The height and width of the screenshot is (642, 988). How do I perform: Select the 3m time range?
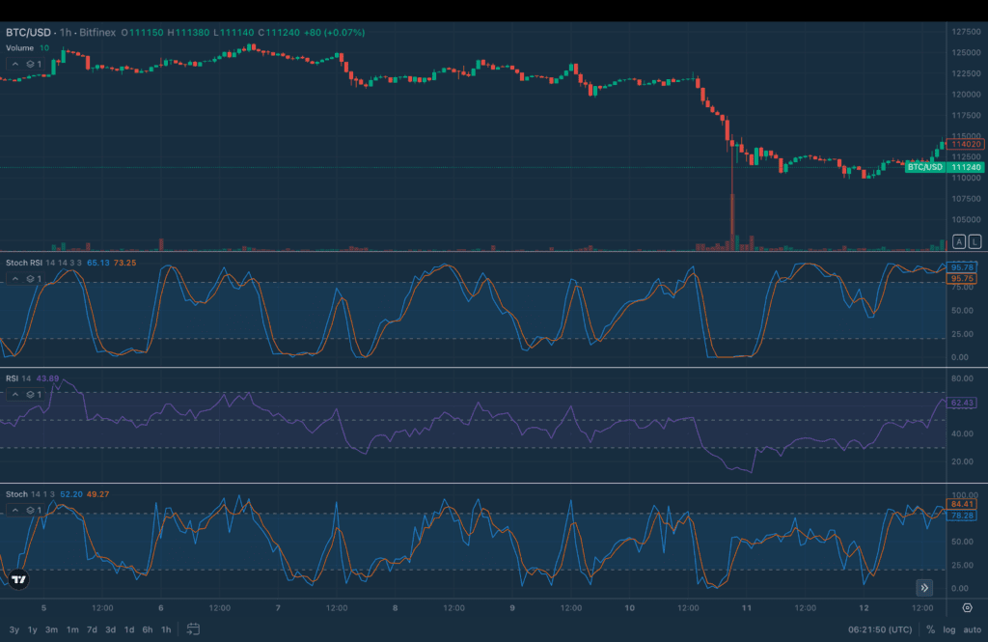coord(52,629)
